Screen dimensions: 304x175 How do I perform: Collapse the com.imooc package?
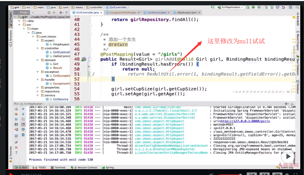pyautogui.click(x=33, y=37)
